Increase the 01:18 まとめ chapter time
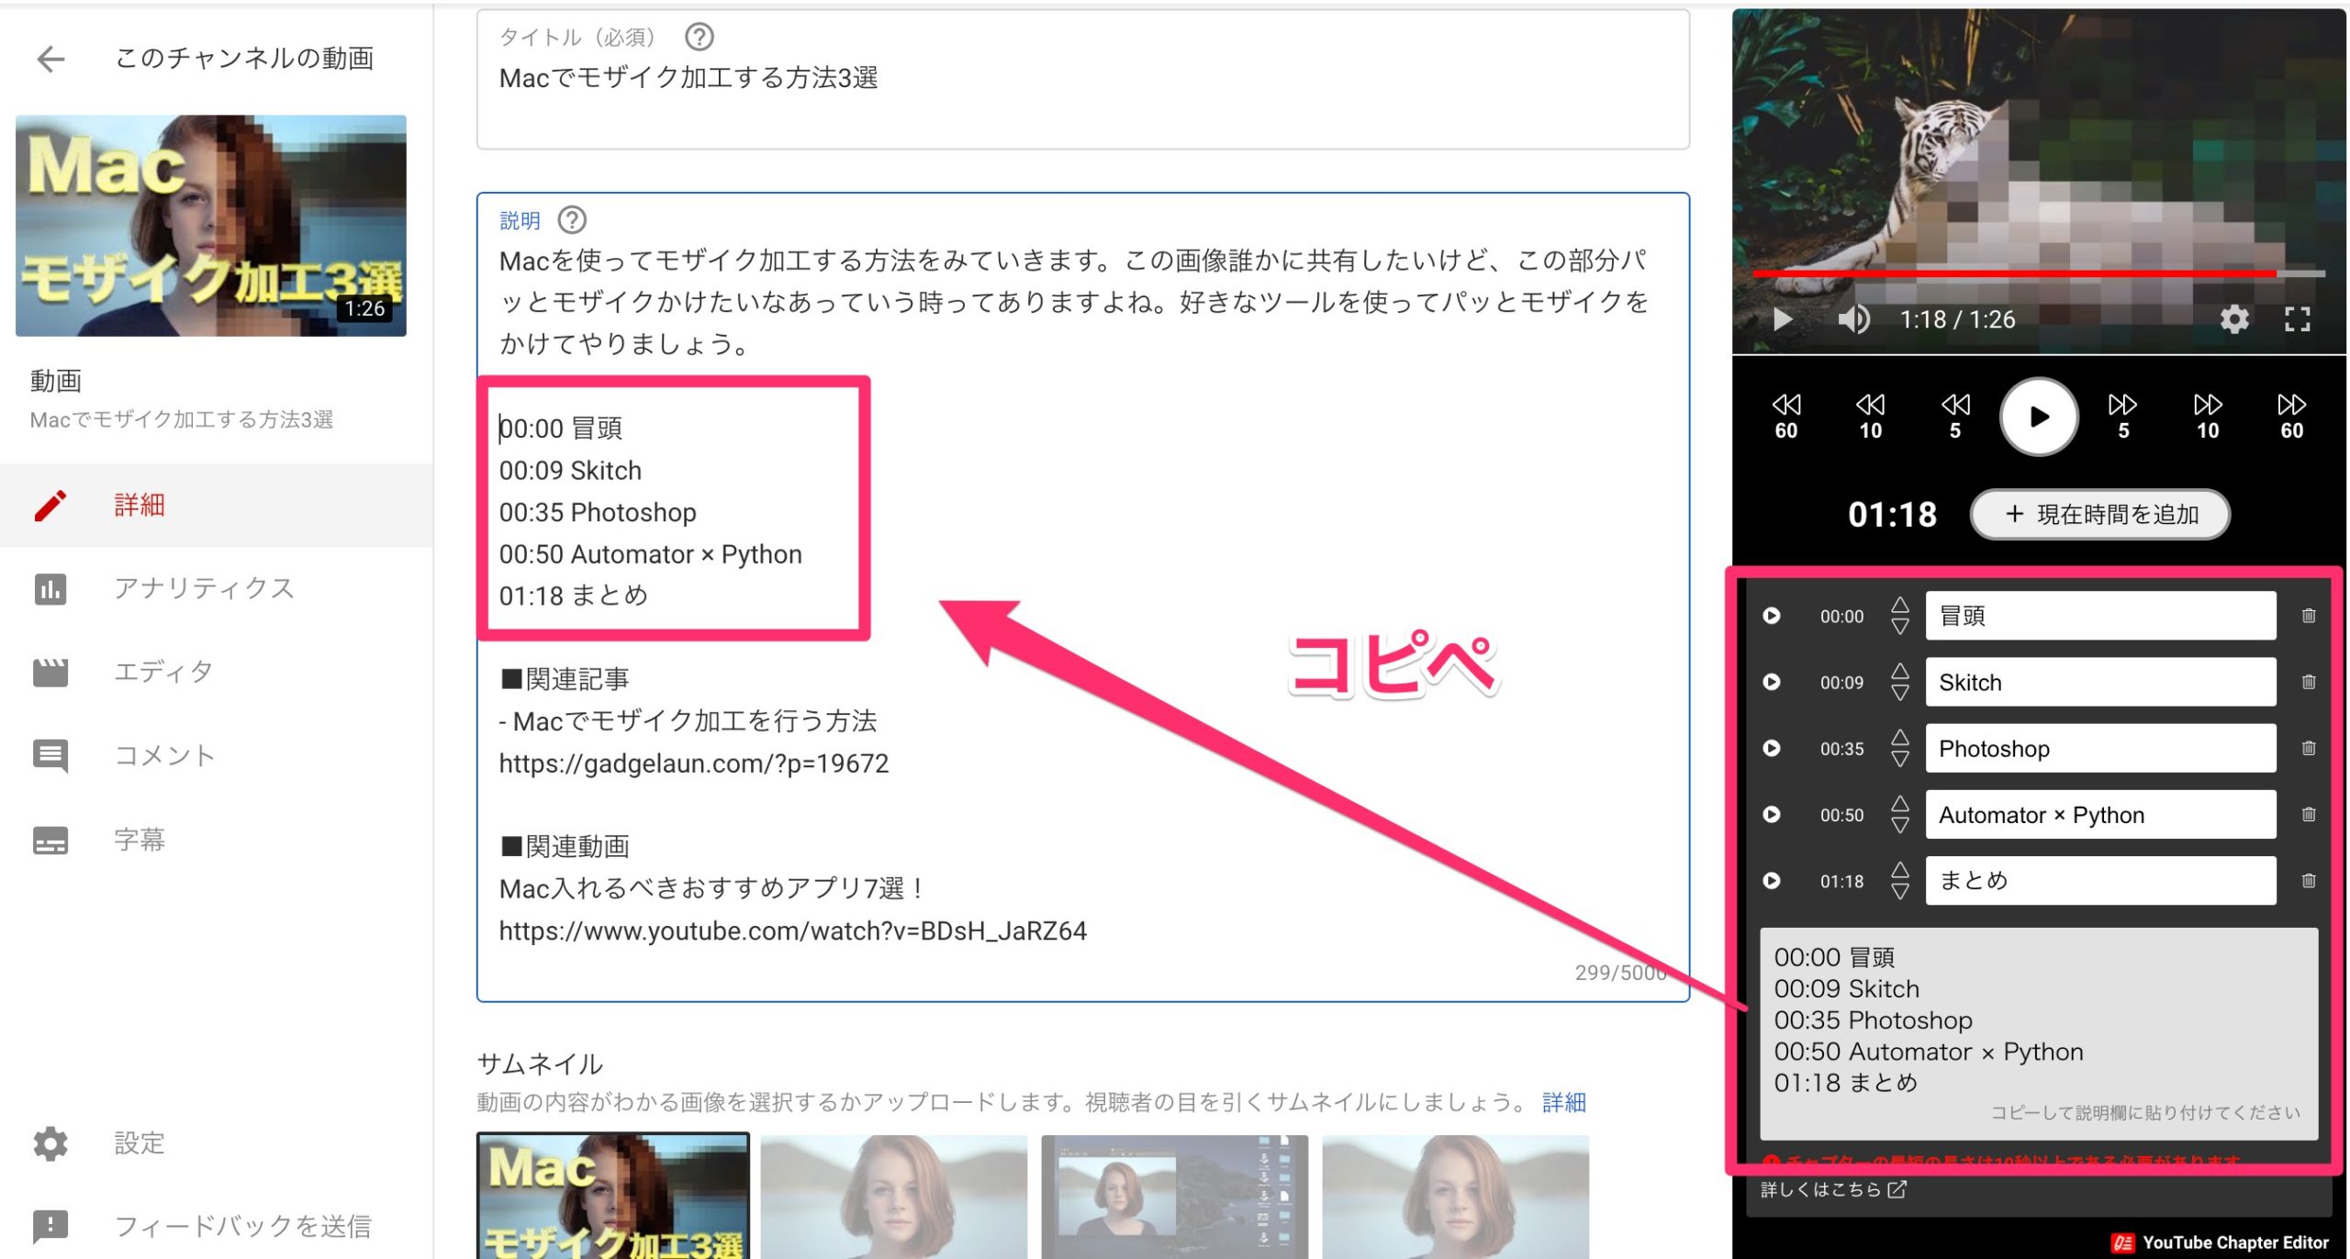The image size is (2350, 1259). 1900,870
